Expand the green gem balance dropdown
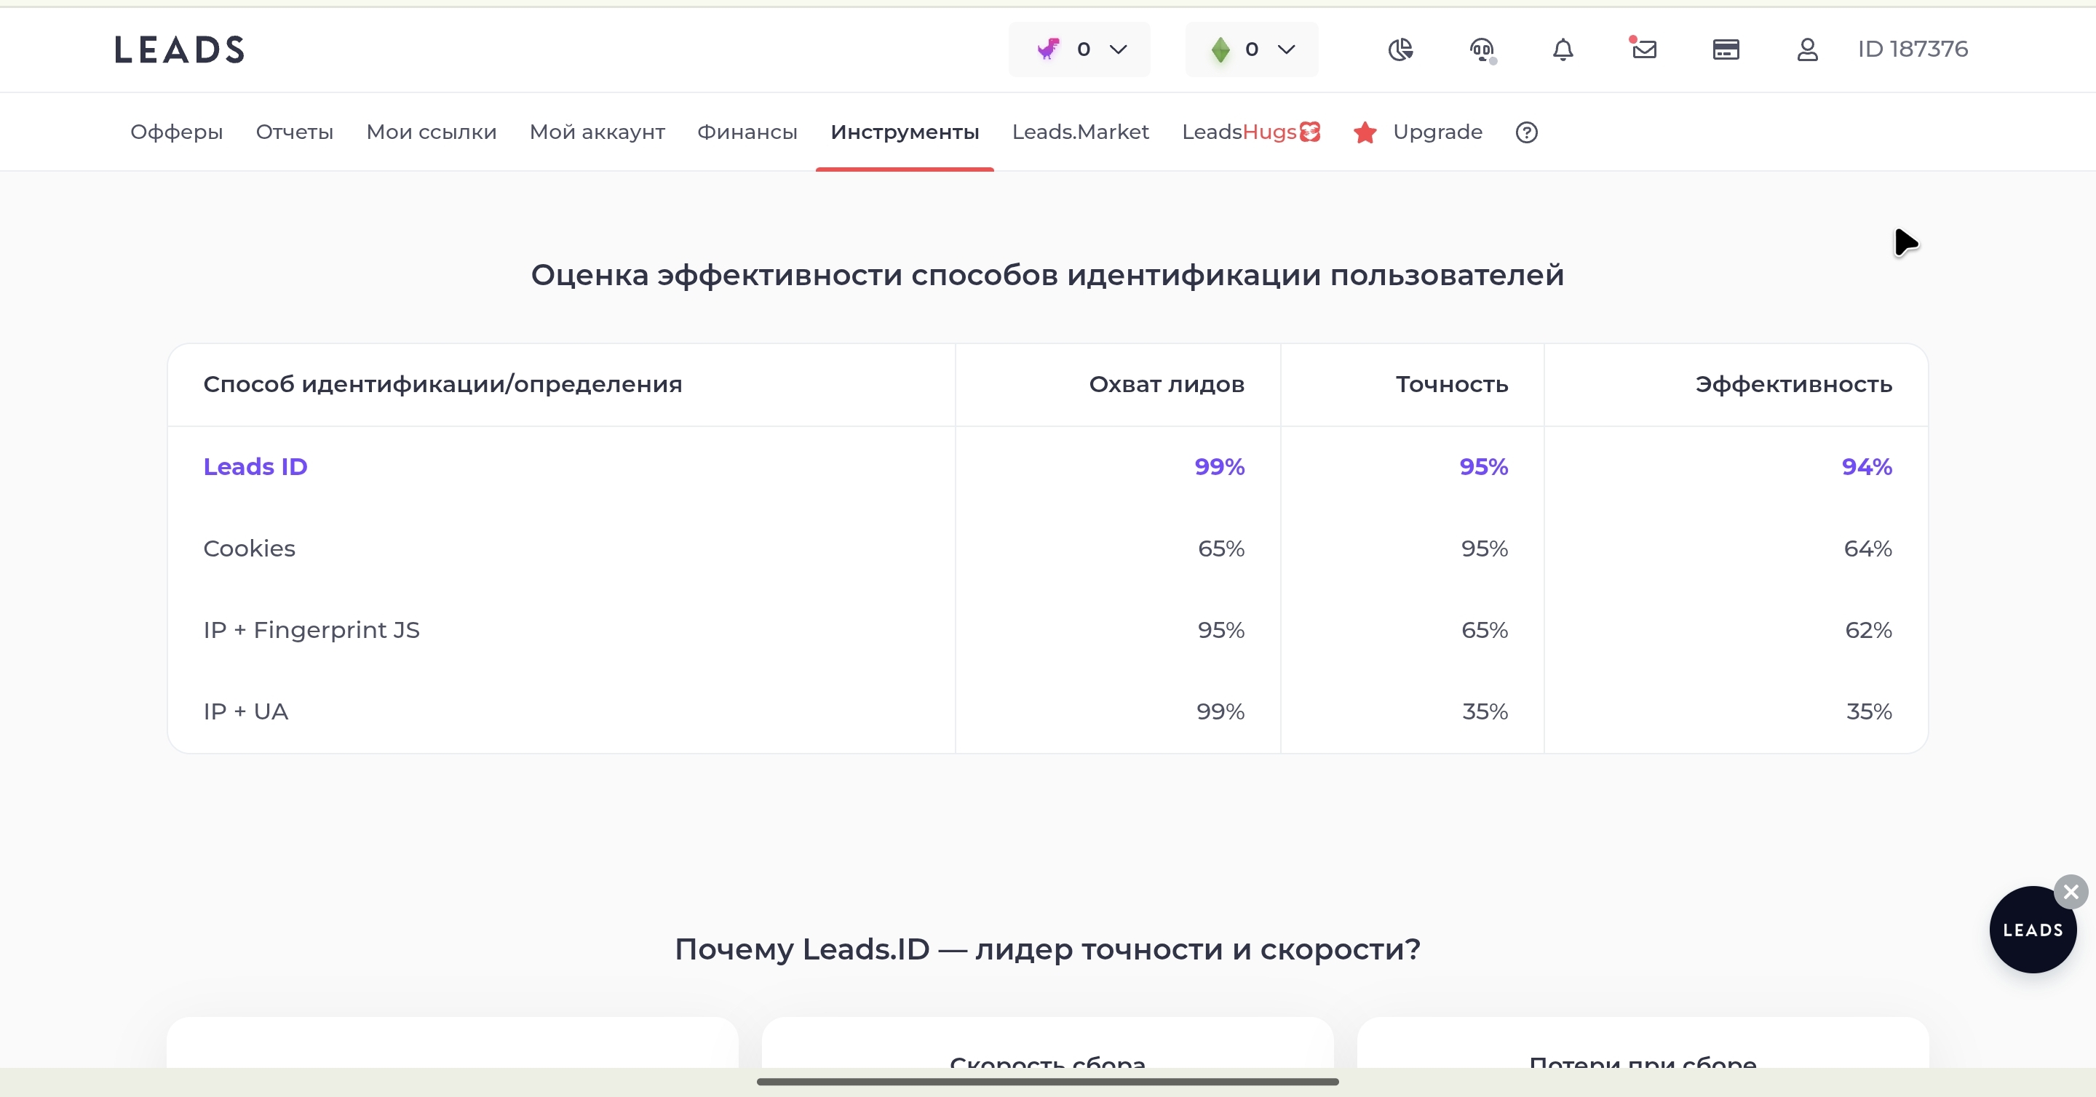The image size is (2096, 1097). [x=1252, y=49]
